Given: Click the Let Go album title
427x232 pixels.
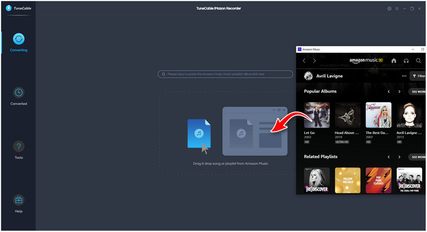Looking at the screenshot, I should click(x=309, y=133).
